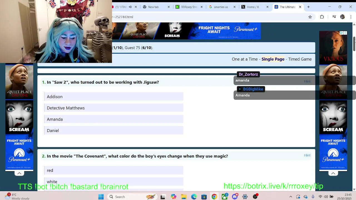Select answer 'Daniel' for question 1
Screen dimensions: 356x200
pos(114,131)
